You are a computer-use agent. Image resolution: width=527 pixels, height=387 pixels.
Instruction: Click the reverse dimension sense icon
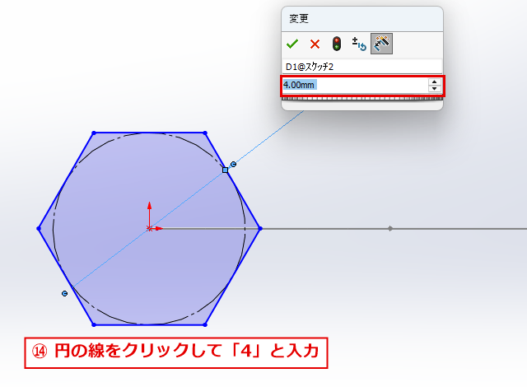click(359, 44)
